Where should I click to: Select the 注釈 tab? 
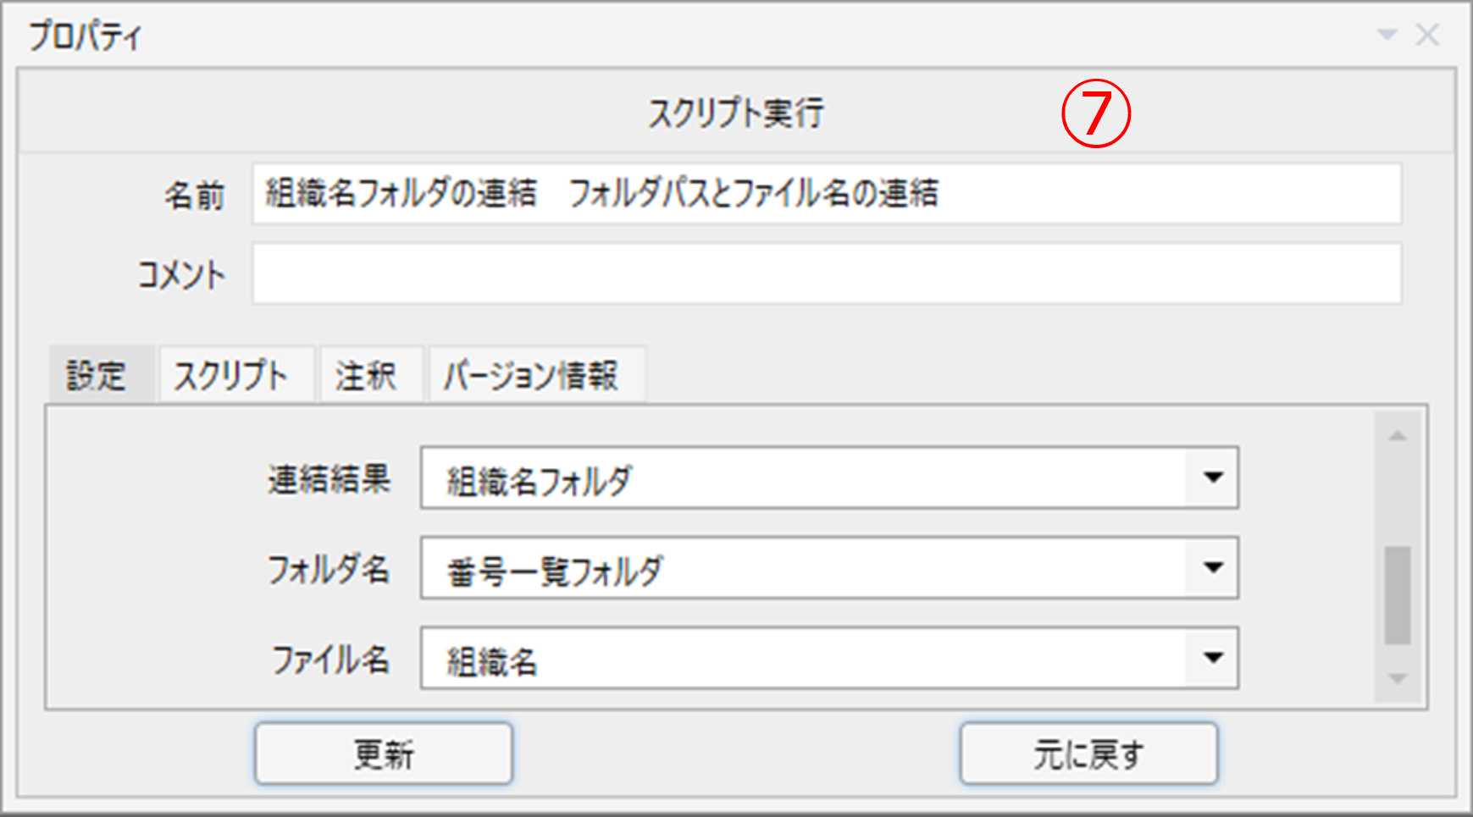tap(366, 375)
